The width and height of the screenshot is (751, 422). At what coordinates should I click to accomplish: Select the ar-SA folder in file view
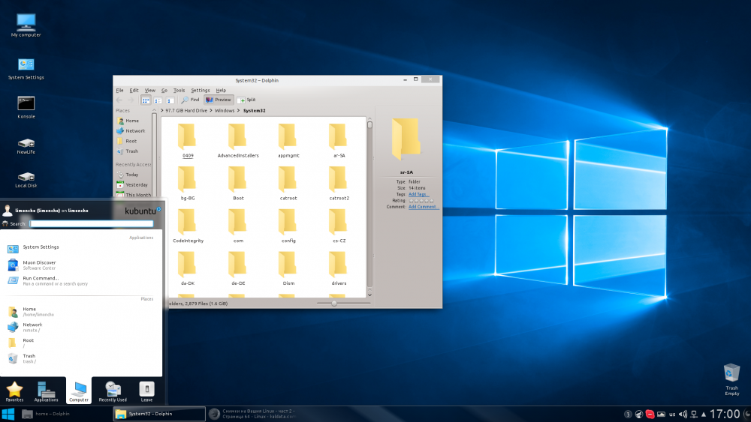(x=339, y=140)
